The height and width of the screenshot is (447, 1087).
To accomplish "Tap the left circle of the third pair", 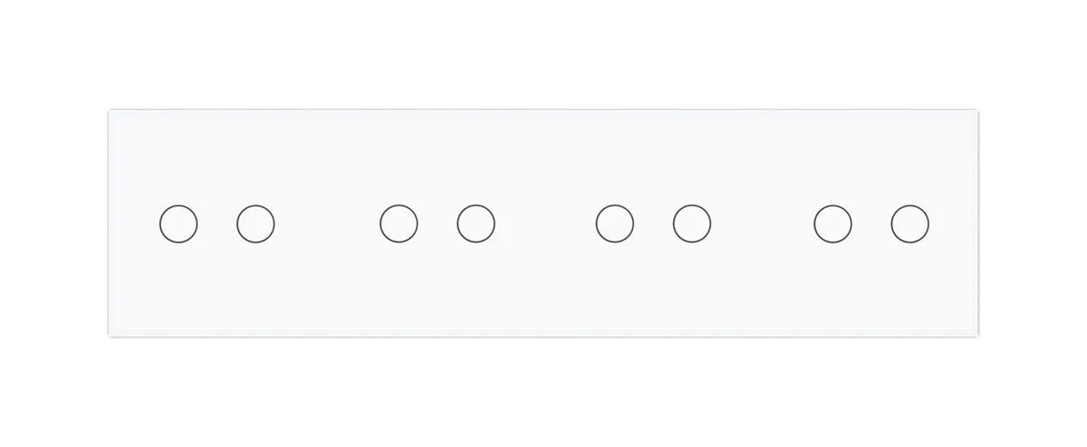I will 615,223.
